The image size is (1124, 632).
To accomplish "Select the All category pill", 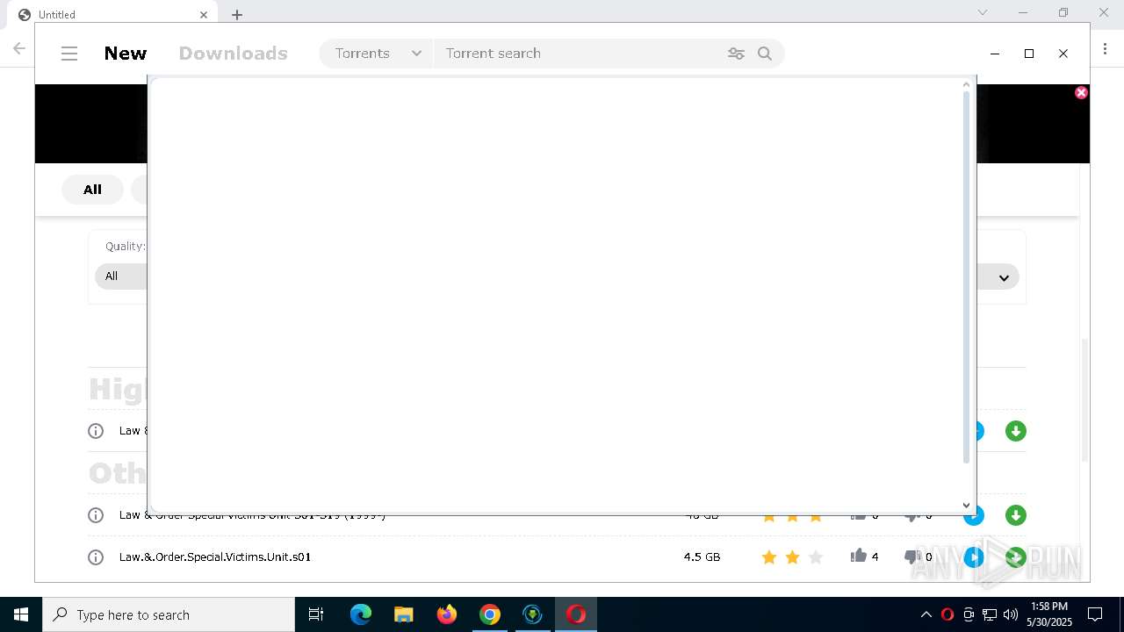I will [92, 190].
